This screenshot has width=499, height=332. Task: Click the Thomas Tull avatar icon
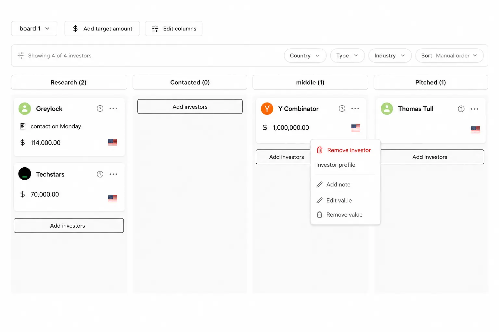tap(387, 109)
